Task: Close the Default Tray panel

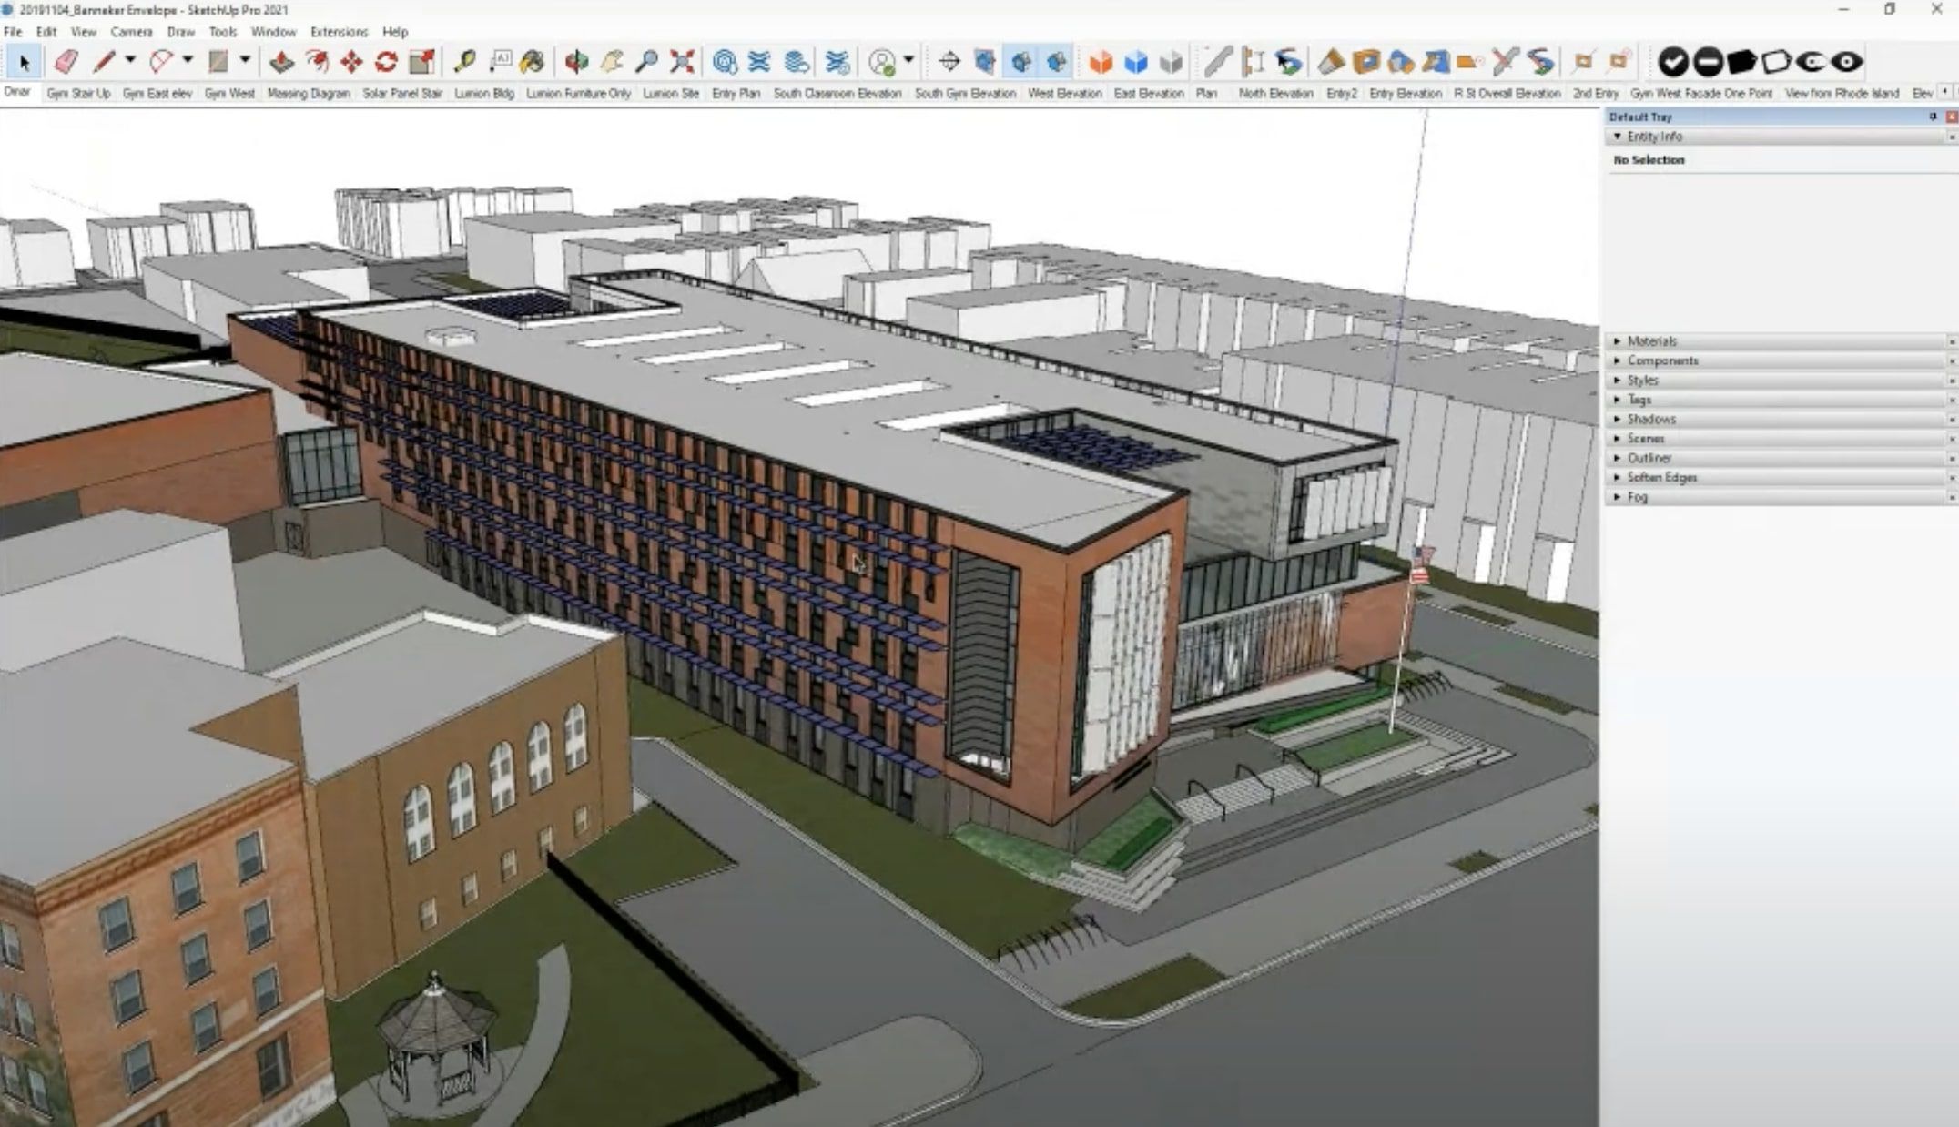Action: tap(1951, 117)
